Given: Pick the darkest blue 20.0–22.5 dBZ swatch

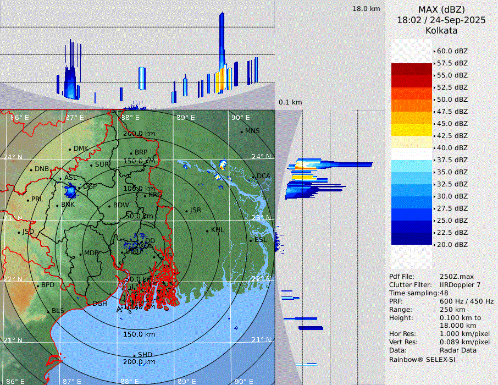Looking at the screenshot, I should [412, 239].
